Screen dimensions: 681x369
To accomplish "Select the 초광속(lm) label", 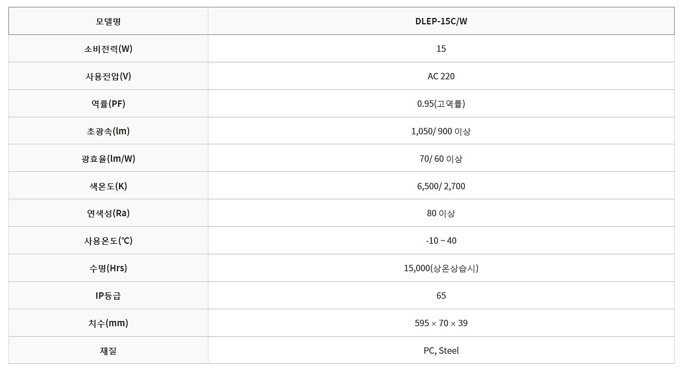I will pos(108,131).
